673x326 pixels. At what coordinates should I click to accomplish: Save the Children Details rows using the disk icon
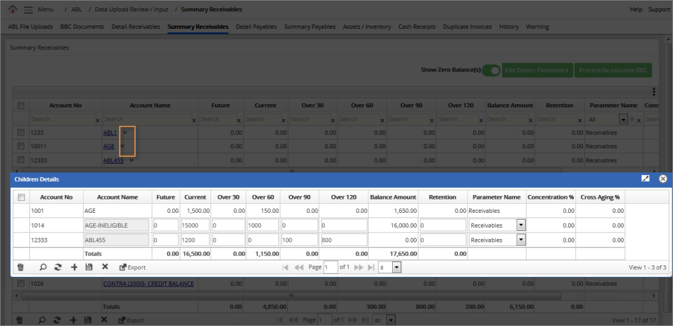click(90, 267)
